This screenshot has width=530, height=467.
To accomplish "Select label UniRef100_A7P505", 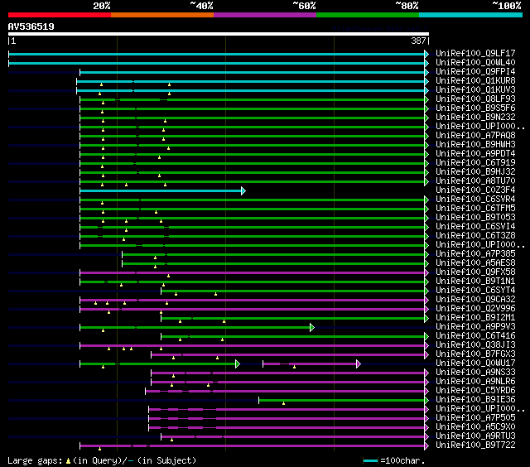I will pyautogui.click(x=475, y=418).
